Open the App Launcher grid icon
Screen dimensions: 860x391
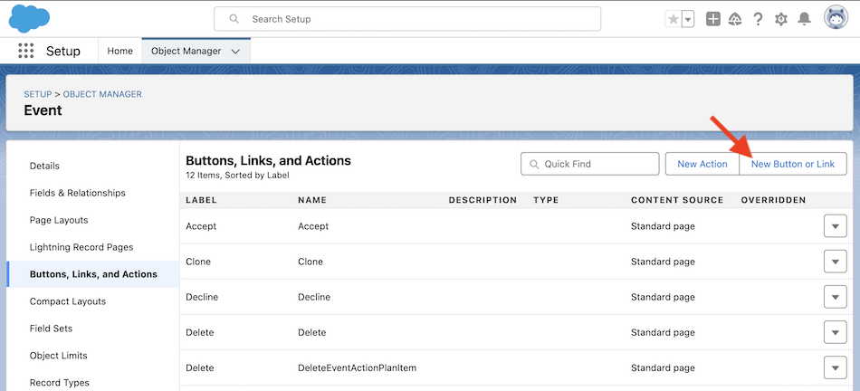point(25,51)
